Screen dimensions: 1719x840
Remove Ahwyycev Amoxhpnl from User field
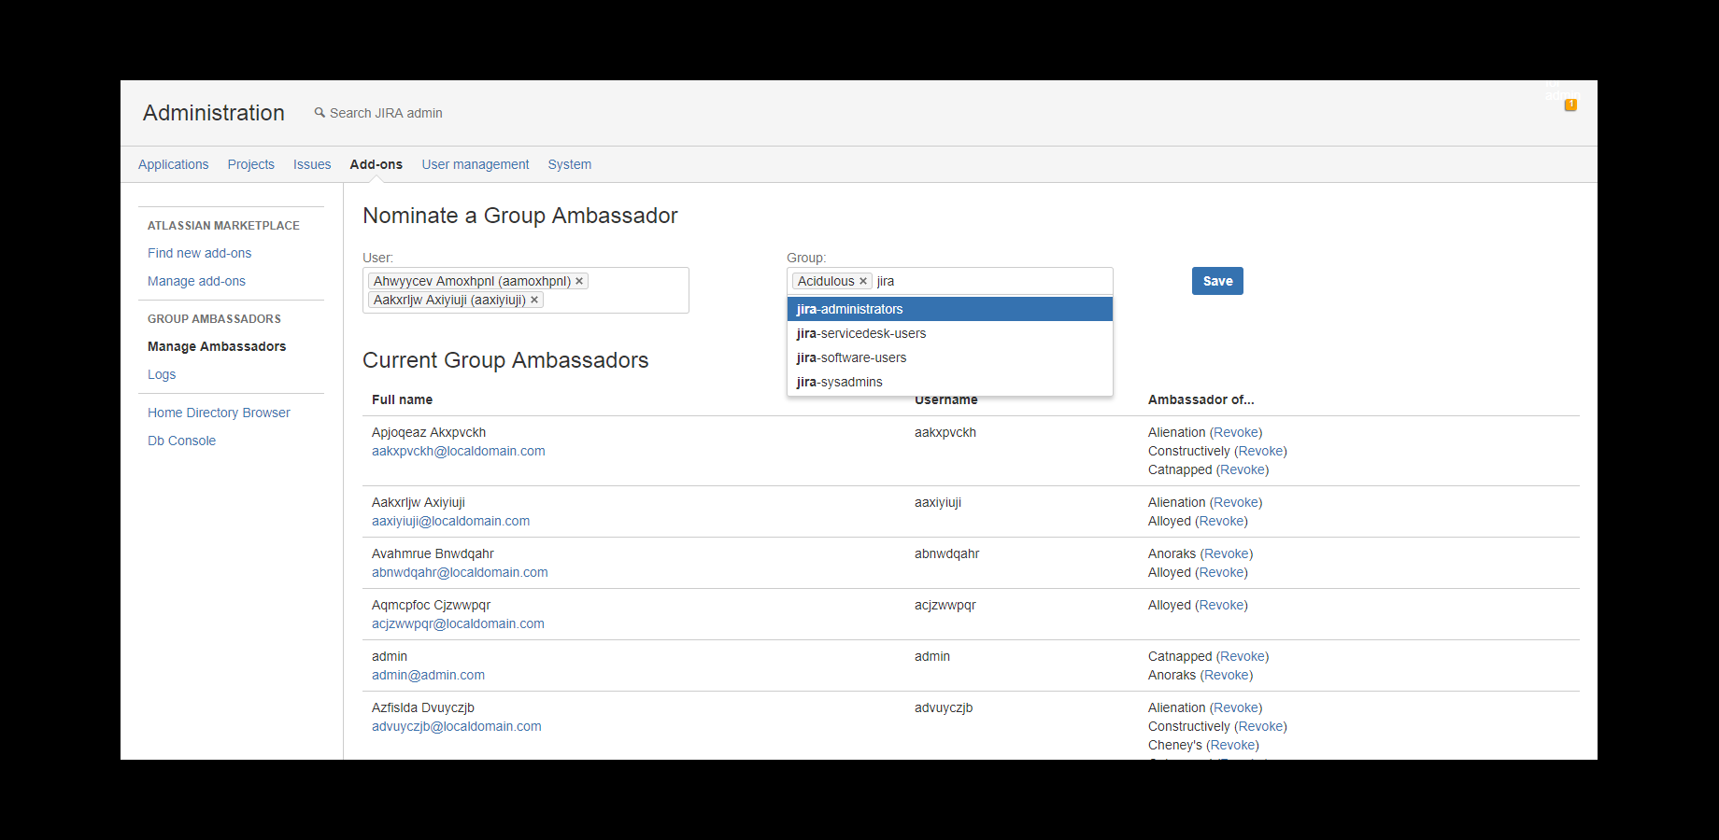pyautogui.click(x=579, y=281)
